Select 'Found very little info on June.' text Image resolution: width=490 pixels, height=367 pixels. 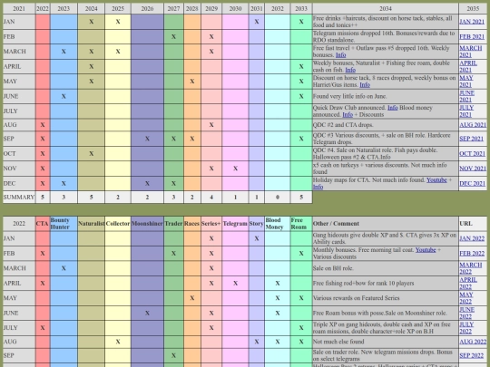[x=349, y=96]
